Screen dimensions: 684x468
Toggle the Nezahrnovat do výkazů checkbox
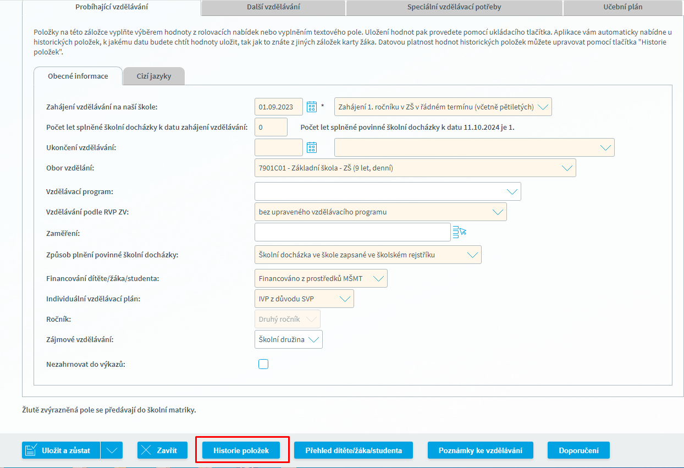(x=263, y=364)
